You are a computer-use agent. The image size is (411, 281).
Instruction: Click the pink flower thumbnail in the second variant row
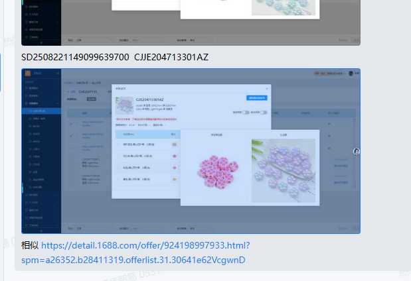(x=175, y=156)
